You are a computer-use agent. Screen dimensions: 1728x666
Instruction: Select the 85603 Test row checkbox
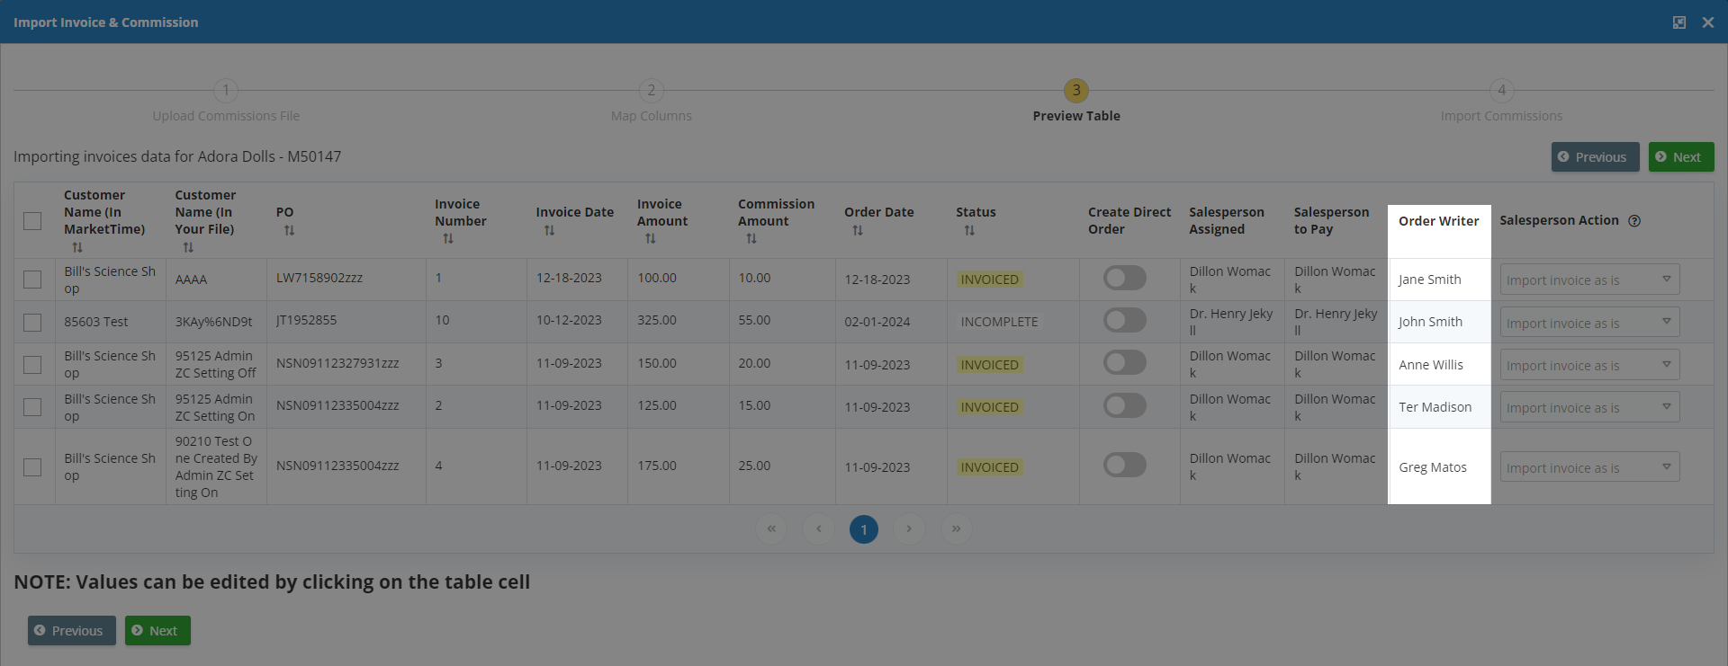[32, 322]
